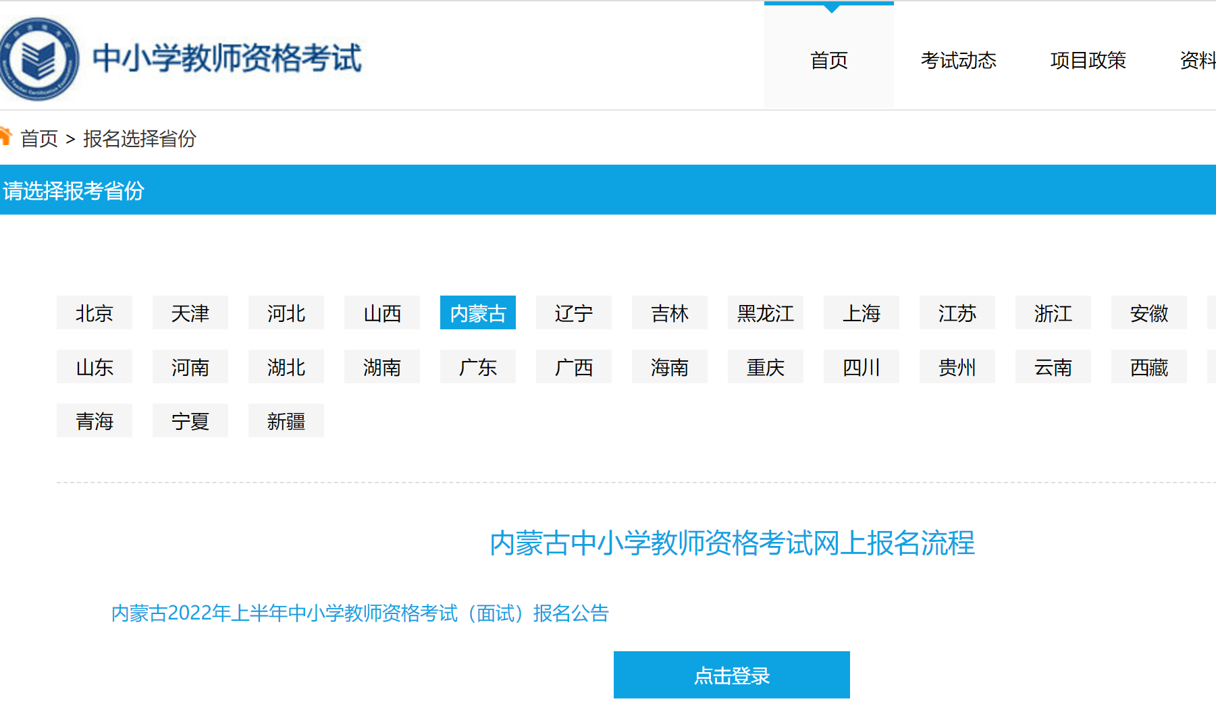The height and width of the screenshot is (716, 1216).
Task: Pick 广东 province
Action: point(478,367)
